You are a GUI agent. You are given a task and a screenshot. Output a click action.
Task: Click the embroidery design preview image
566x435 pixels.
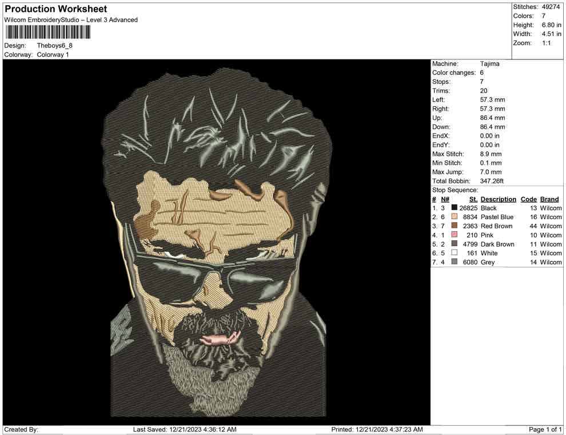pos(216,243)
